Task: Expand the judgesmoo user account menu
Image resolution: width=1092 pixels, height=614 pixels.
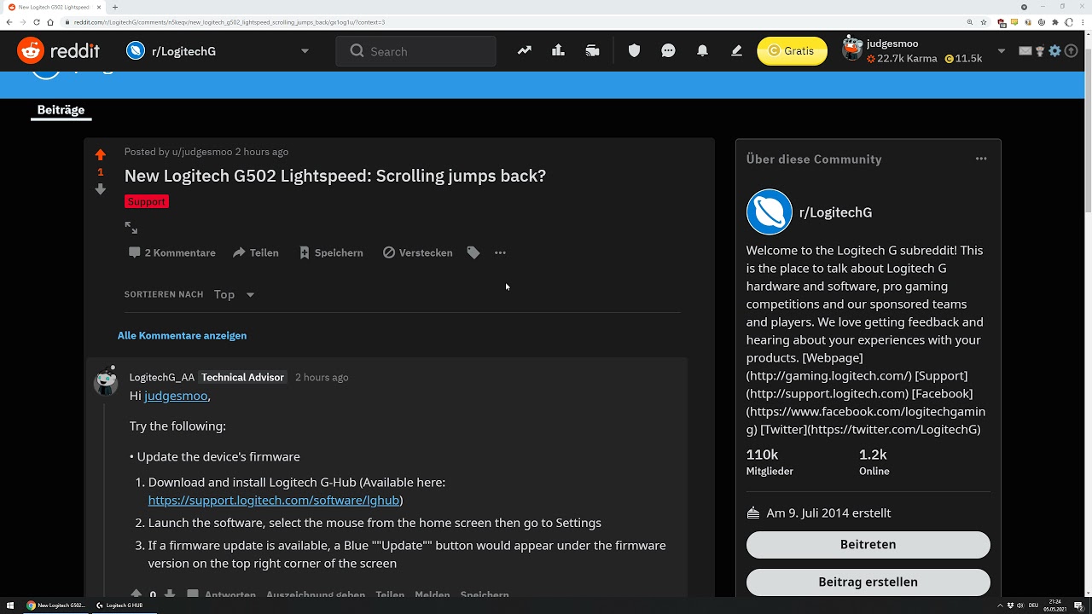Action: [x=1002, y=51]
